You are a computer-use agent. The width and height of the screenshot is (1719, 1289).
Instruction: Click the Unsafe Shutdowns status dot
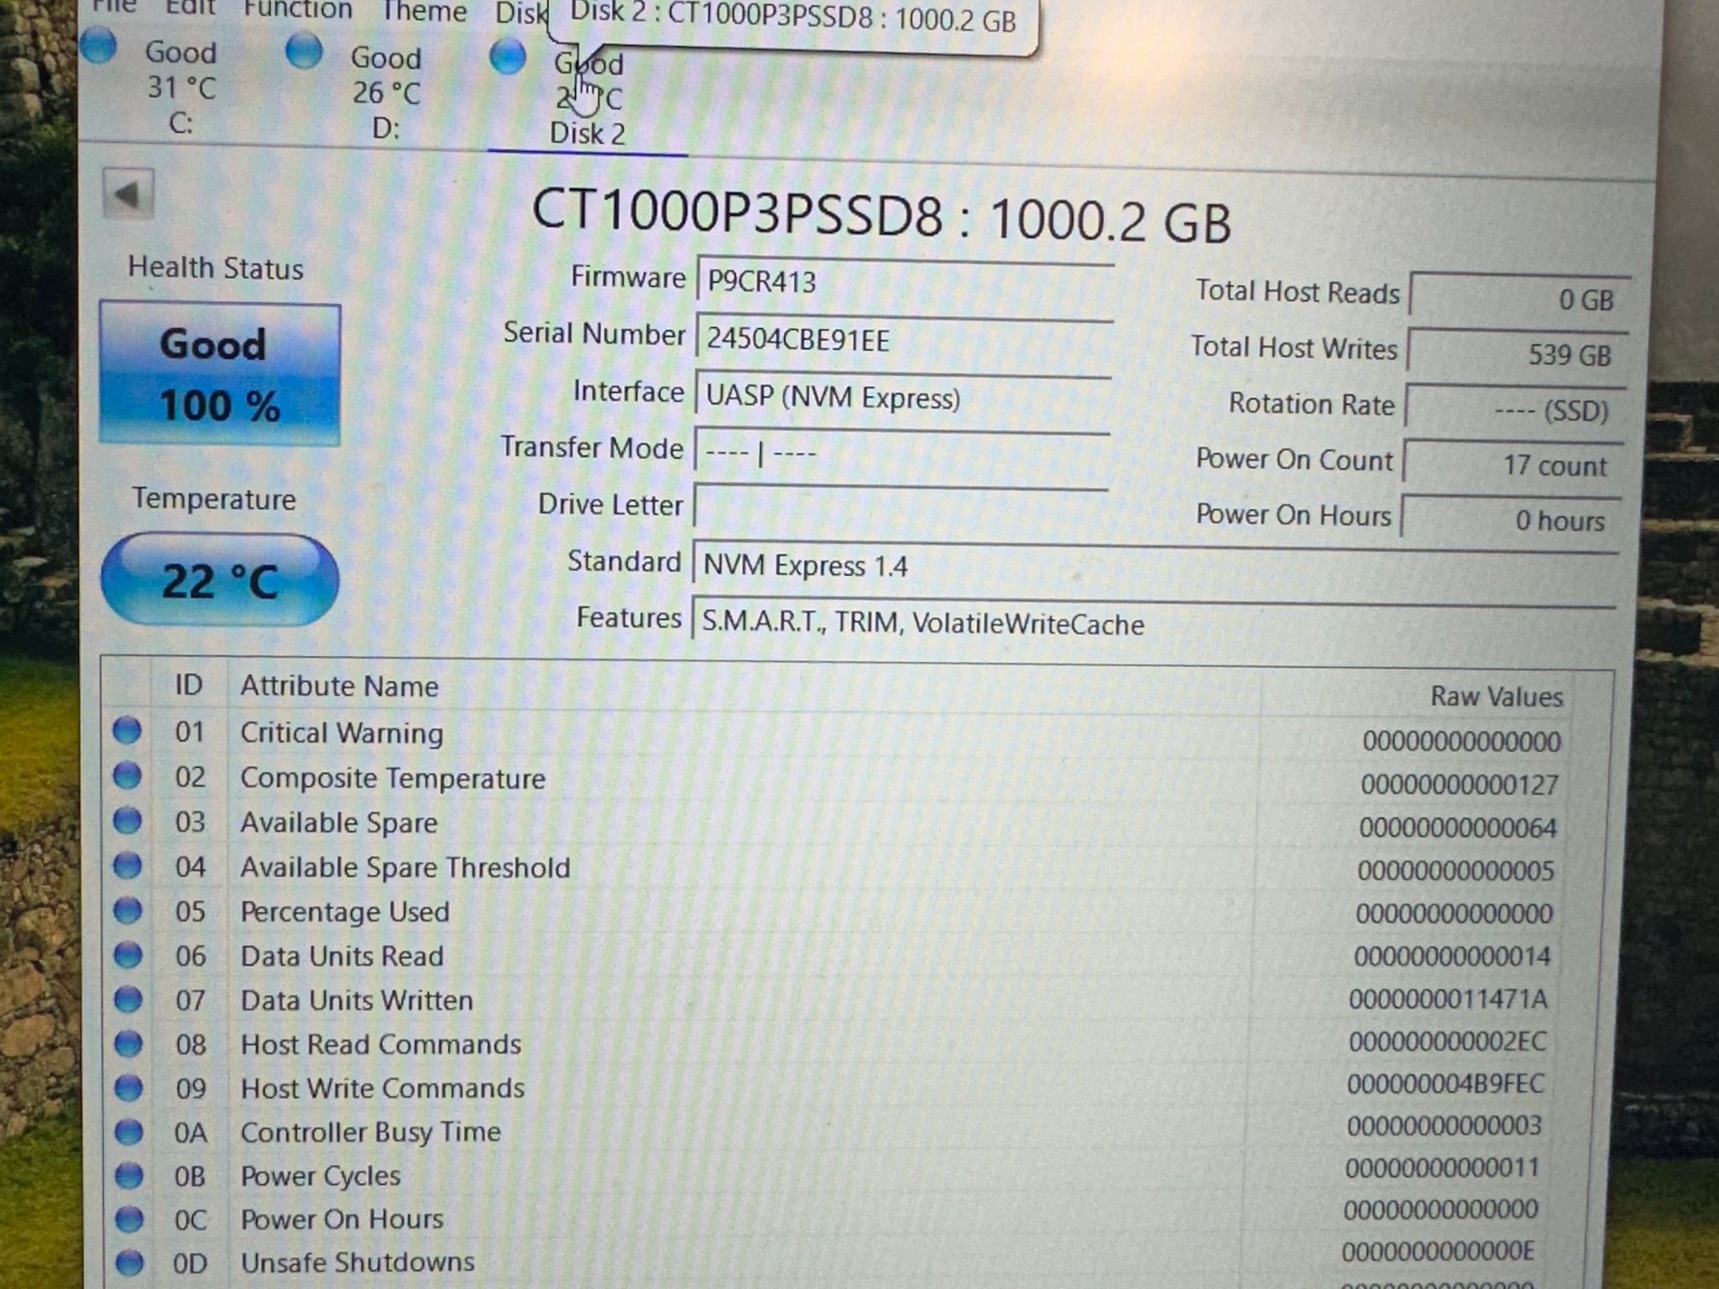point(129,1262)
